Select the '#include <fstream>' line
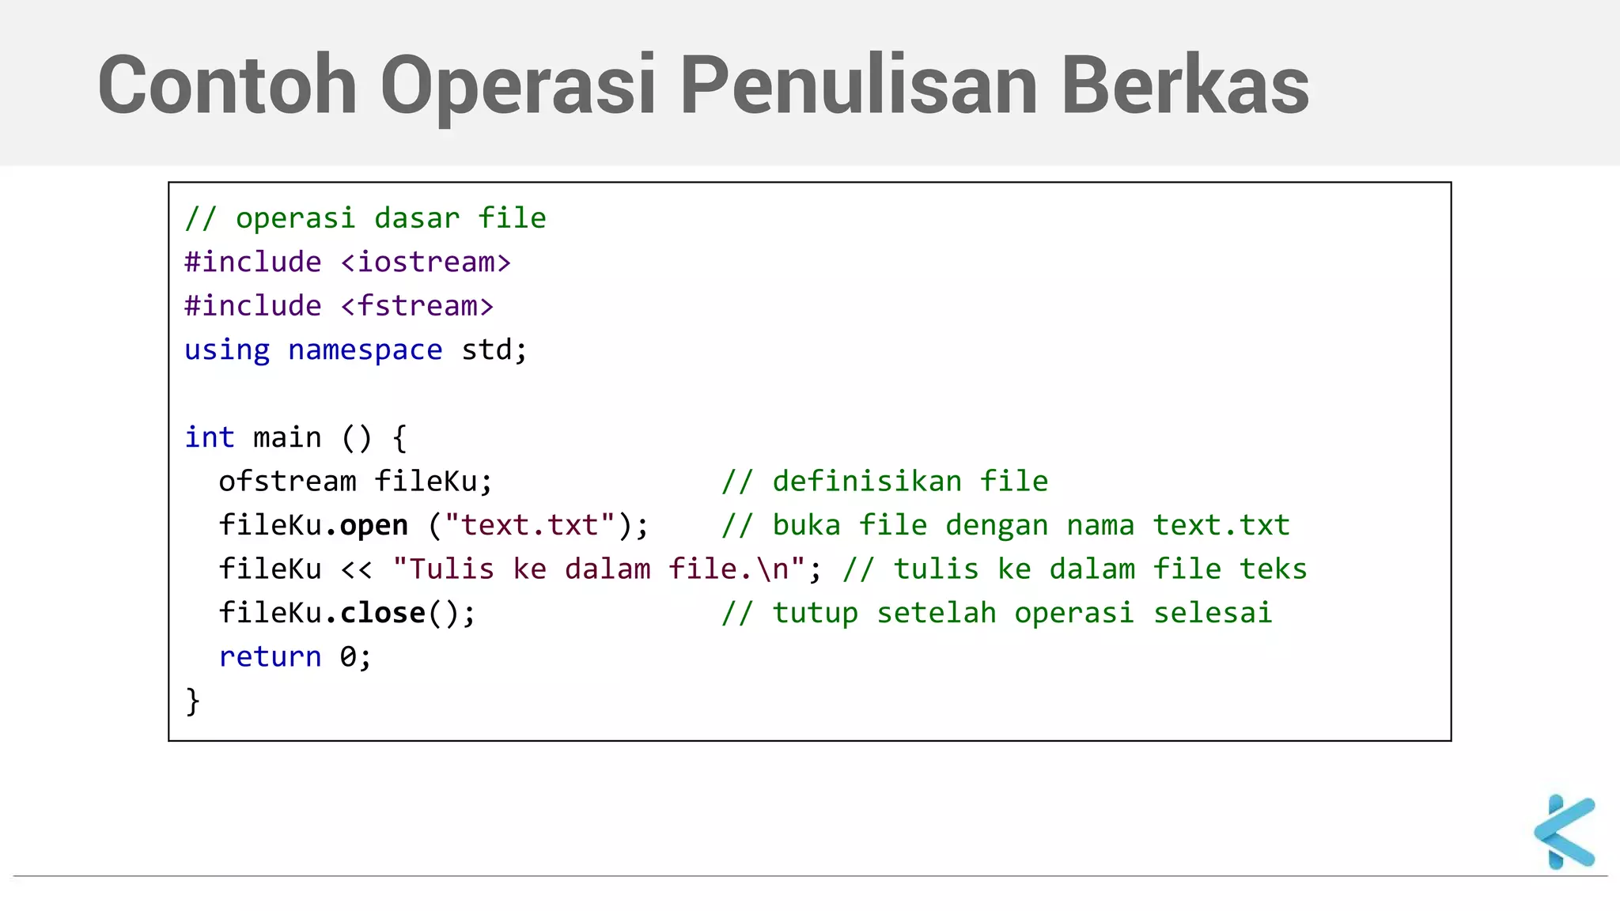Viewport: 1620px width, 911px height. tap(339, 306)
